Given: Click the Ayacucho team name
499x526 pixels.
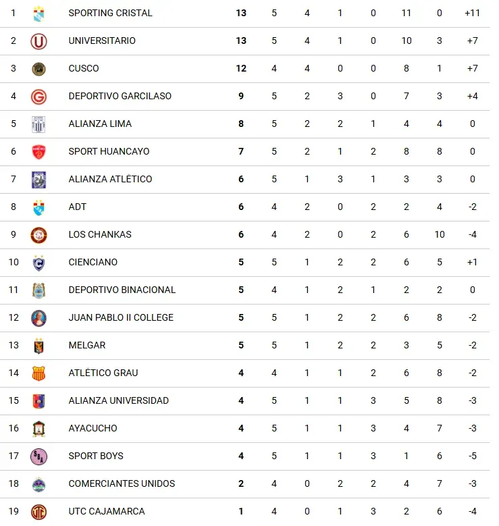Looking at the screenshot, I should click(x=93, y=429).
